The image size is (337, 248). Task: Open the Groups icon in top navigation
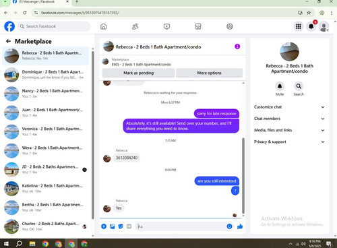click(230, 26)
